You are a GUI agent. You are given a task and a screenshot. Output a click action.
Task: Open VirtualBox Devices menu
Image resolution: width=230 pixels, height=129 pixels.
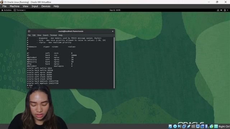pos(46,6)
